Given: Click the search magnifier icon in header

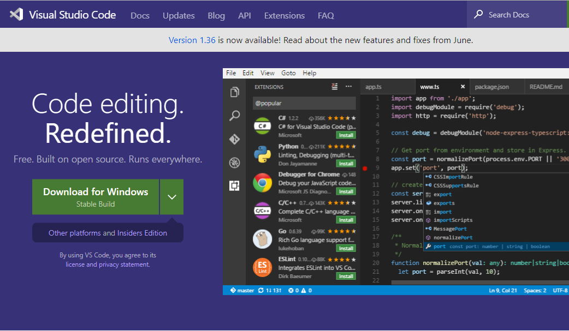Looking at the screenshot, I should pos(478,15).
